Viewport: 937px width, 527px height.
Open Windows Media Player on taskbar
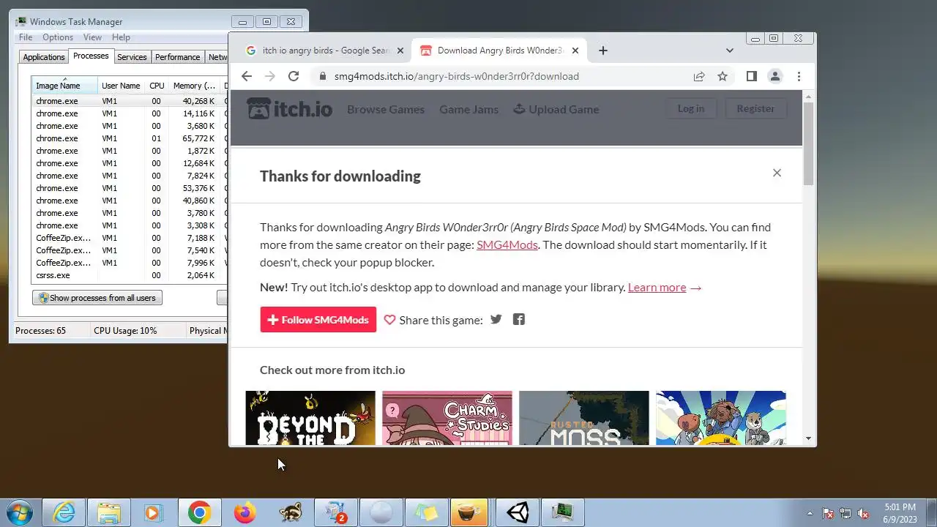pos(154,512)
